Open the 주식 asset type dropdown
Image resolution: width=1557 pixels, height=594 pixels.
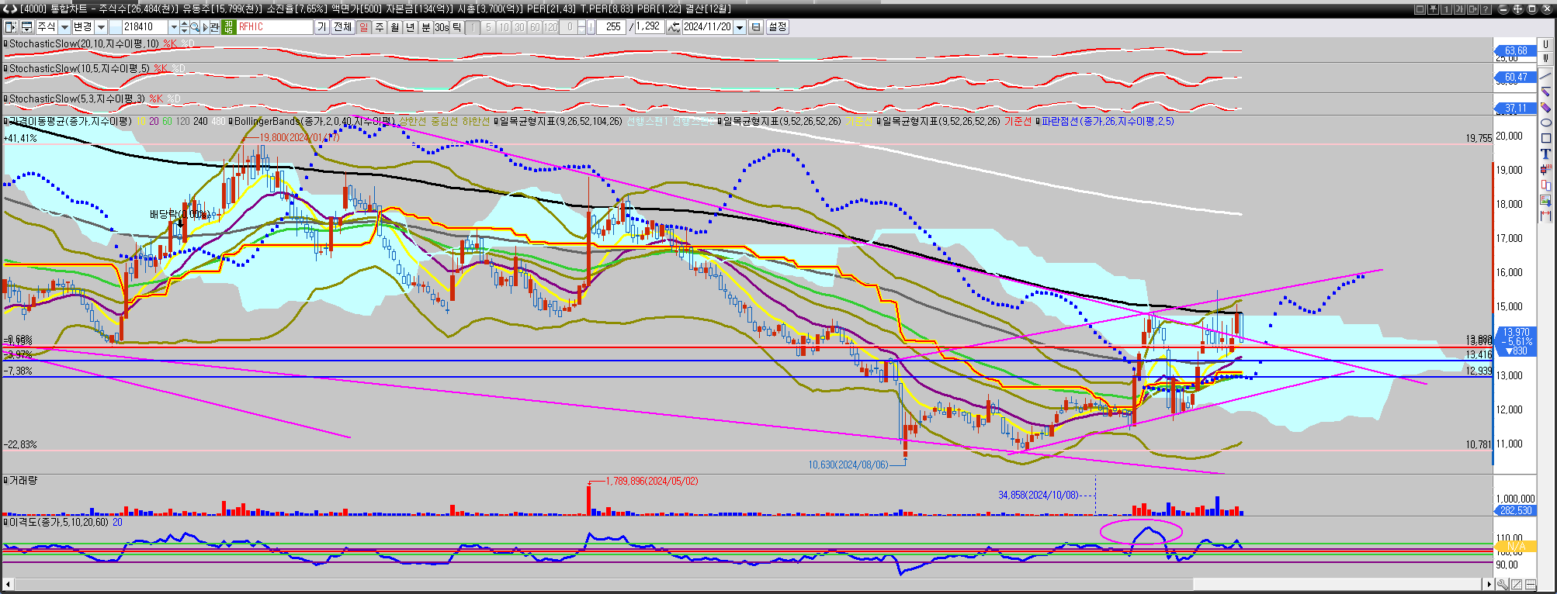coord(64,27)
